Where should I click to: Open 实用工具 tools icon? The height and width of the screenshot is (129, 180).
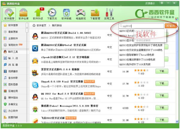click(x=109, y=14)
